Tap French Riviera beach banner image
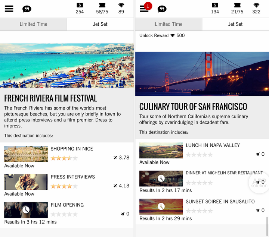 coord(67,66)
